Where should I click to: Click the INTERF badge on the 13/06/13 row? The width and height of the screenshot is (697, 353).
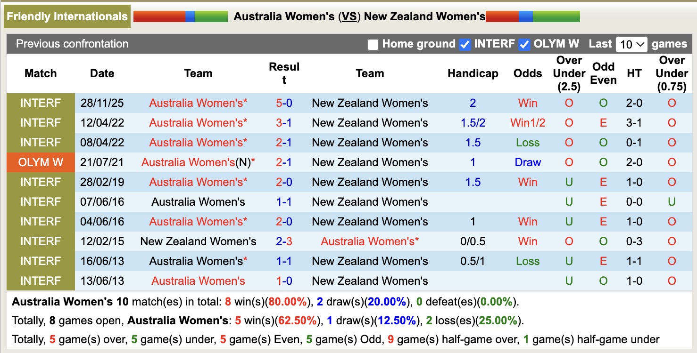tap(41, 281)
